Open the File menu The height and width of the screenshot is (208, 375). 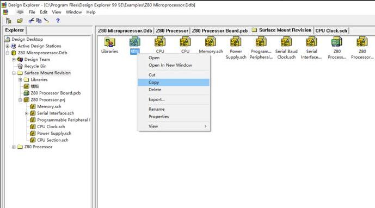32,12
